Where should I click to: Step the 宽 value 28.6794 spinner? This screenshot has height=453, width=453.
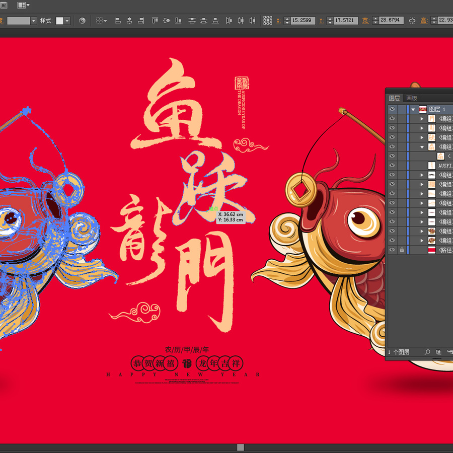(x=375, y=20)
